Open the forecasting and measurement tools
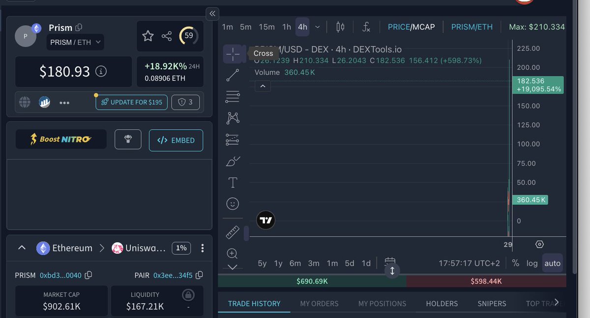590x318 pixels. tap(233, 140)
